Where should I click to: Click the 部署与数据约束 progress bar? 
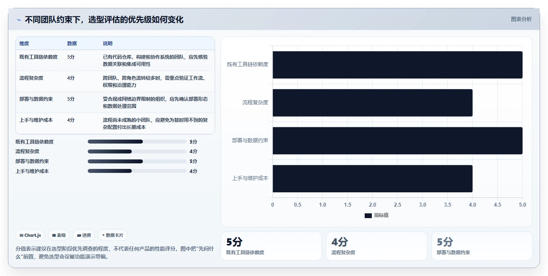point(137,161)
